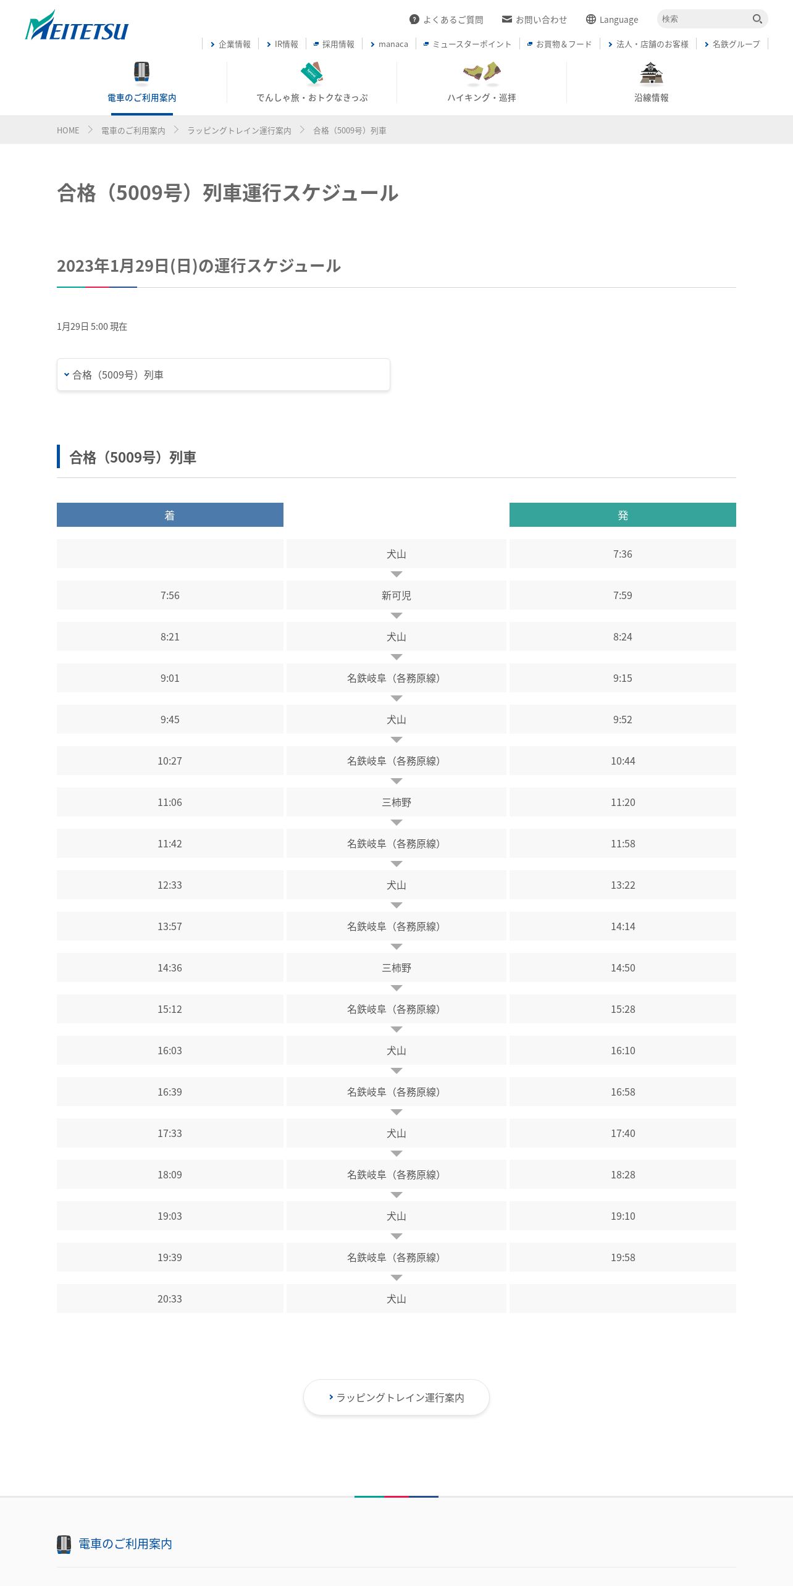793x1586 pixels.
Task: Open the FAQ question mark icon
Action: click(x=414, y=19)
